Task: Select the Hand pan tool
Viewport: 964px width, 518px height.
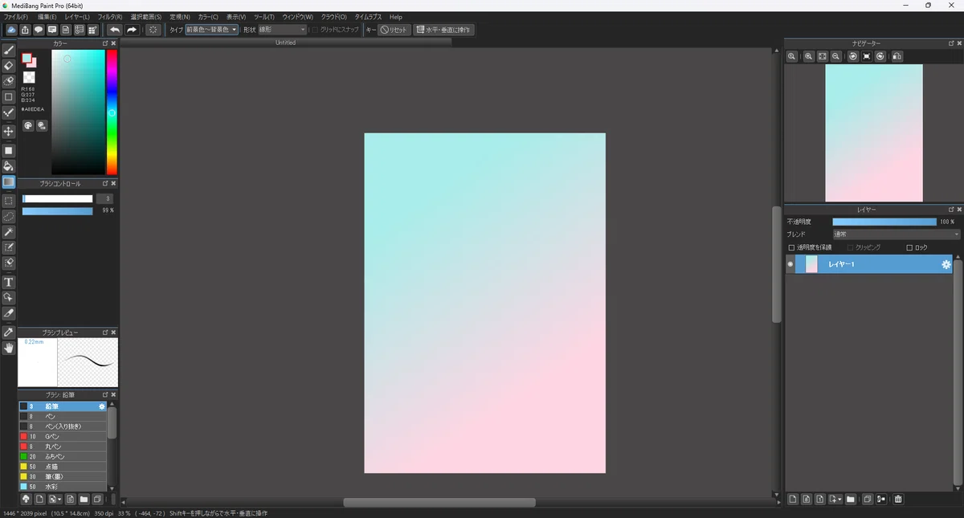Action: click(9, 348)
